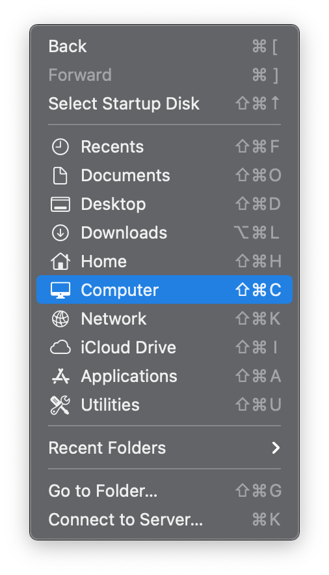Choose Back from the menu
The image size is (329, 575).
(x=164, y=46)
